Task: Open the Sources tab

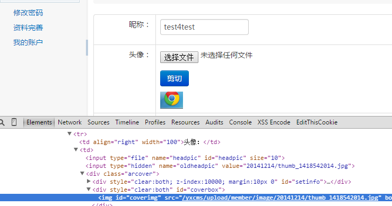Action: (x=99, y=122)
